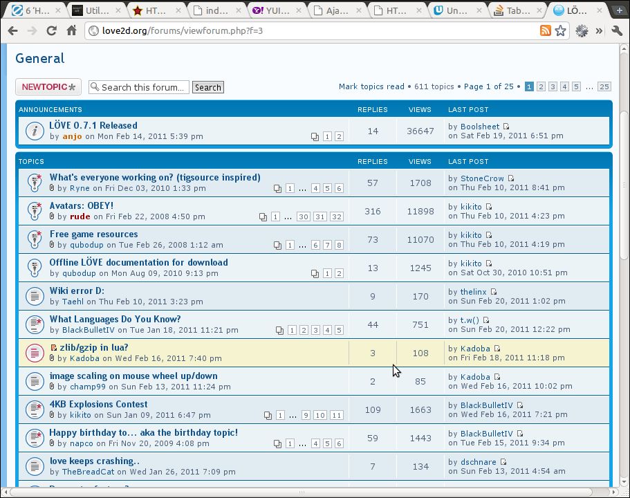This screenshot has width=630, height=498.
Task: View latest post icon next to Boolsheet
Action: pos(506,127)
